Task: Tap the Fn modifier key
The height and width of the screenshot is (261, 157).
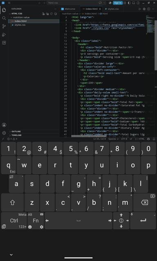Action: pyautogui.click(x=36, y=221)
